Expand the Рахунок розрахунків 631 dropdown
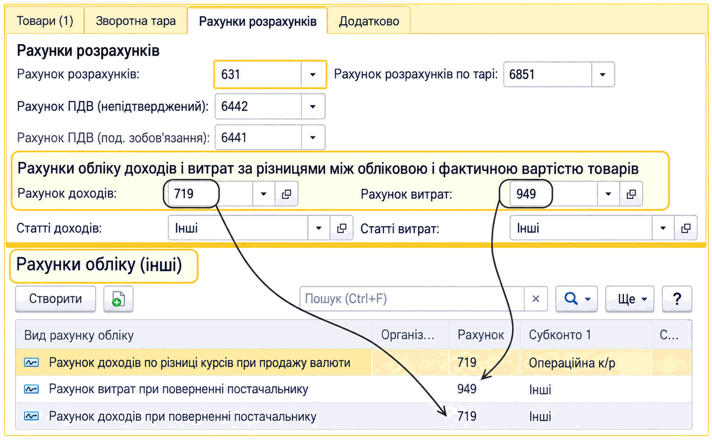712x440 pixels. (x=312, y=74)
